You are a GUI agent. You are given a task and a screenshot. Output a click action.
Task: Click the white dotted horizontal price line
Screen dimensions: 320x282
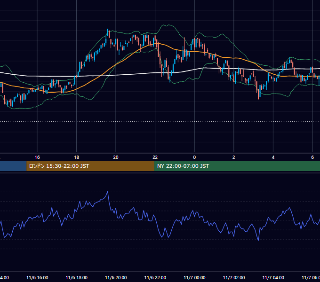[160, 122]
